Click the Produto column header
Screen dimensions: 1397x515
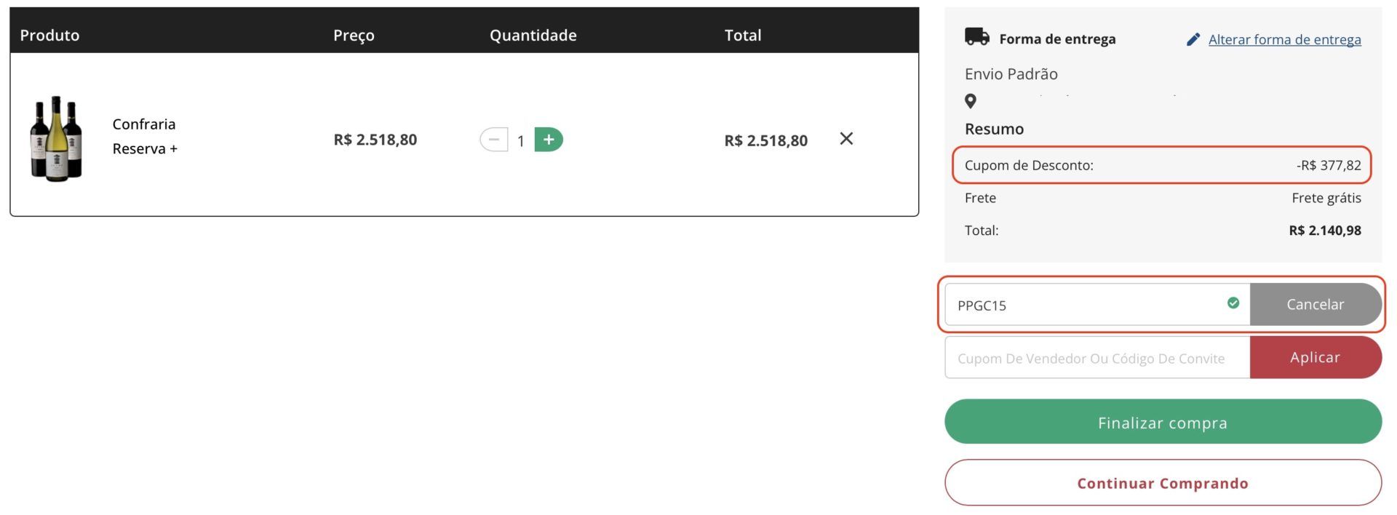point(49,35)
